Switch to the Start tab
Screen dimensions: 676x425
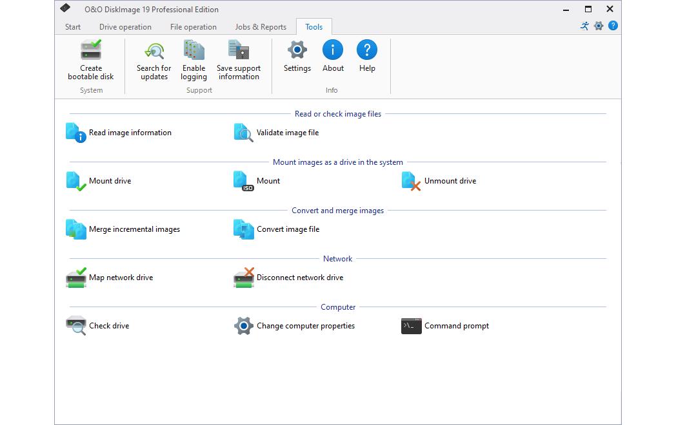tap(73, 26)
